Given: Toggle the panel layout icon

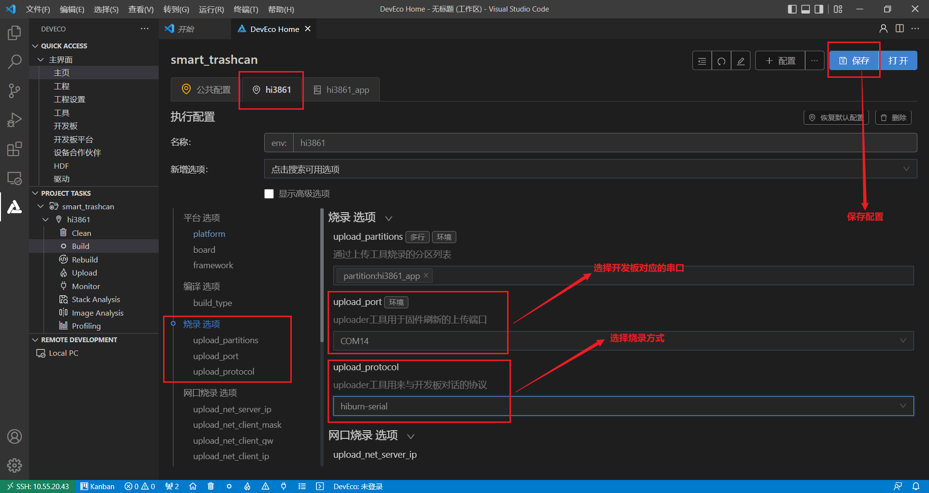Looking at the screenshot, I should [x=806, y=9].
